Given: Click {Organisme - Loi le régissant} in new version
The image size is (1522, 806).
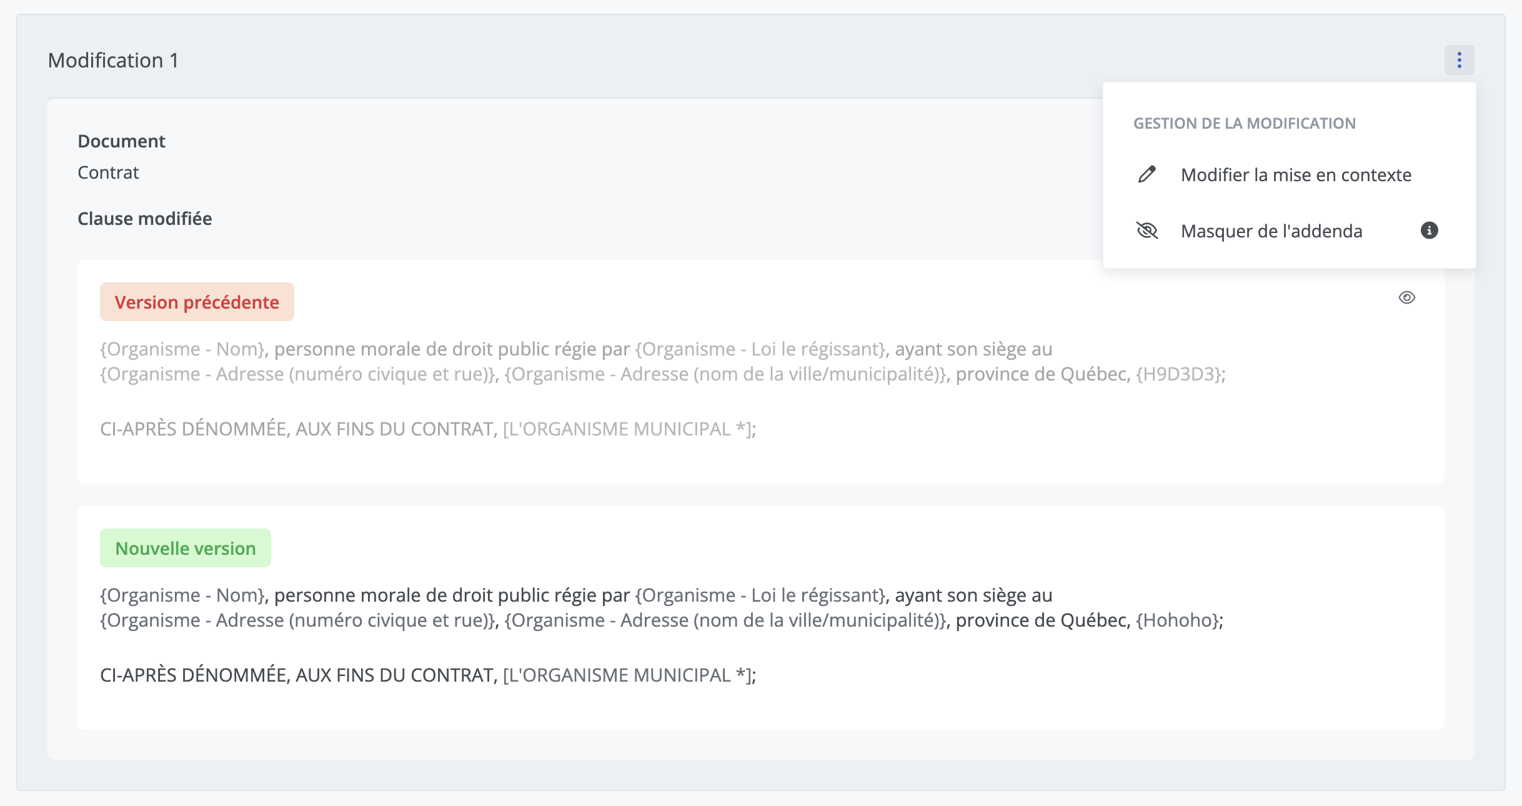Looking at the screenshot, I should click(x=762, y=595).
